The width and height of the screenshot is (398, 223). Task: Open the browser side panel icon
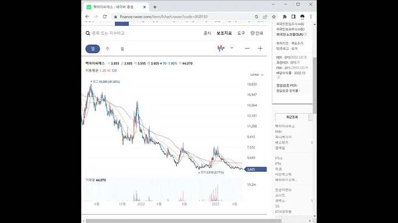pyautogui.click(x=293, y=17)
